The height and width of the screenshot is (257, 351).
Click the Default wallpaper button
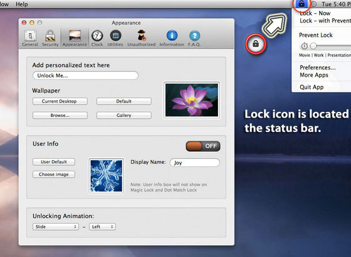click(x=124, y=101)
